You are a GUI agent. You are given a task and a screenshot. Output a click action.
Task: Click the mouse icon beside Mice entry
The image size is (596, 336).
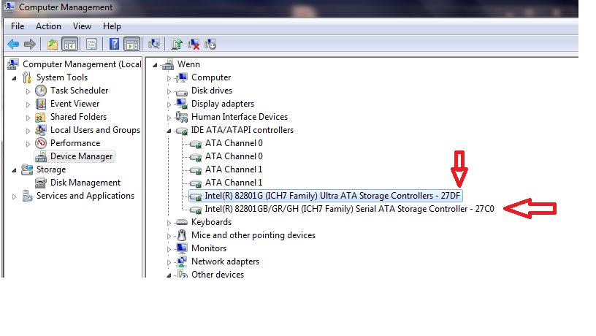[x=182, y=235]
